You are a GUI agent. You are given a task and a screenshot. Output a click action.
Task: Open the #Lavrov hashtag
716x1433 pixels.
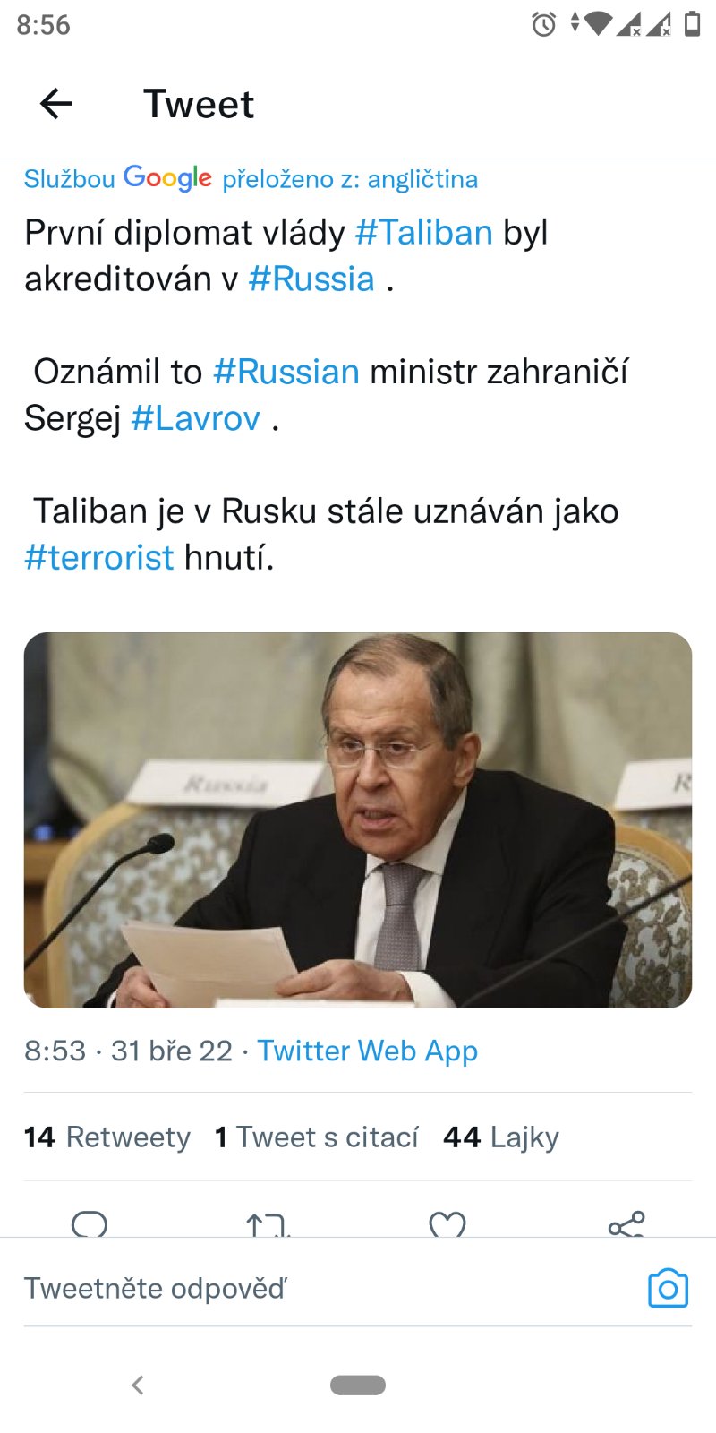tap(196, 418)
